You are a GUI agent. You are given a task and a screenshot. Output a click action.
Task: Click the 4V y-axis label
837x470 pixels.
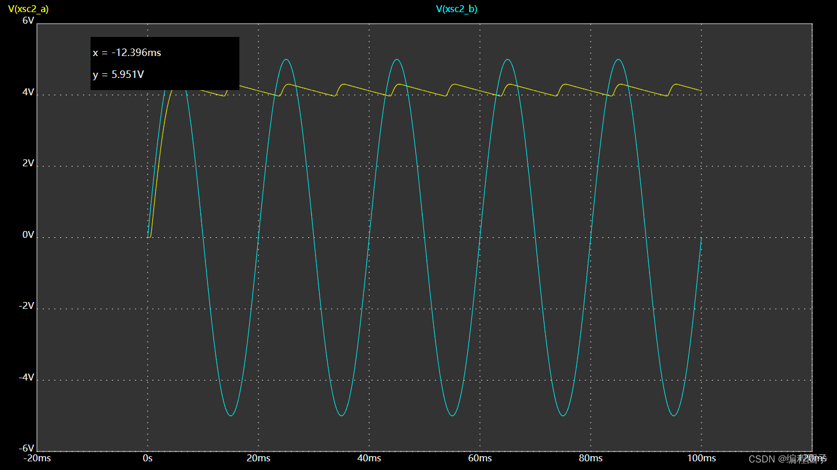[28, 92]
